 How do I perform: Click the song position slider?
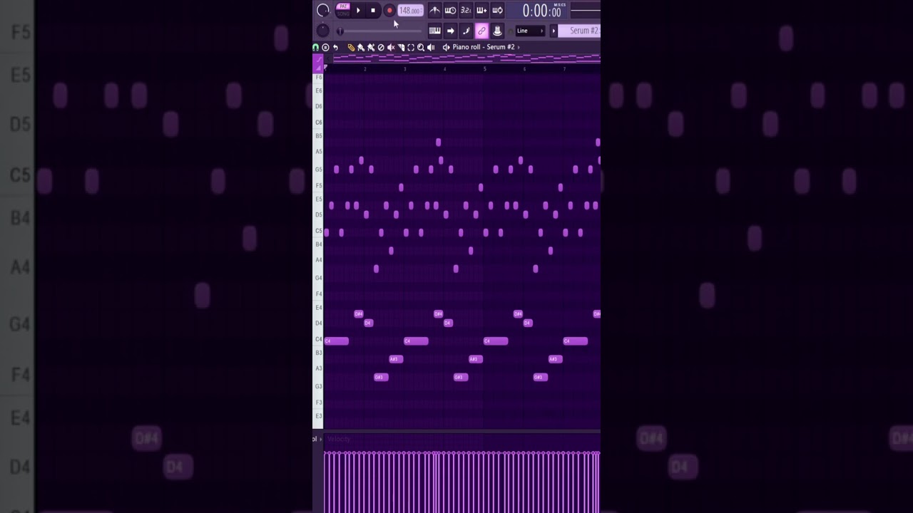[x=380, y=31]
